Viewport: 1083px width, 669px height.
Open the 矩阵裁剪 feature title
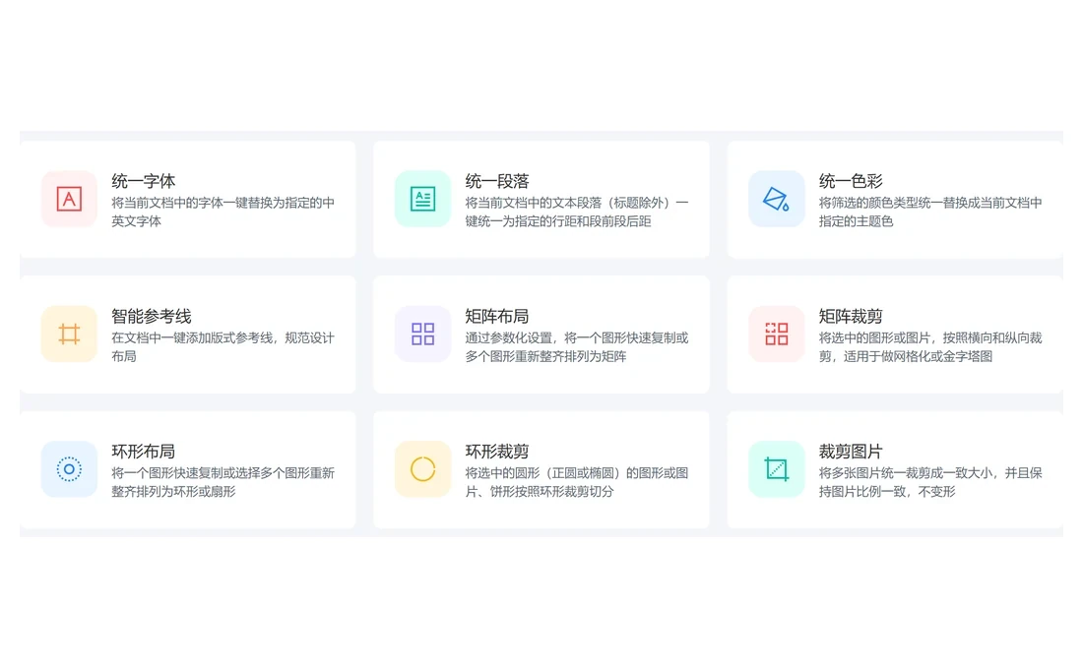[x=851, y=316]
